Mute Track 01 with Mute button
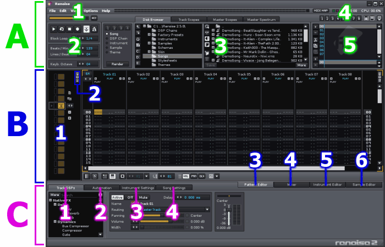Image resolution: width=385 pixels, height=247 pixels. tap(143, 198)
